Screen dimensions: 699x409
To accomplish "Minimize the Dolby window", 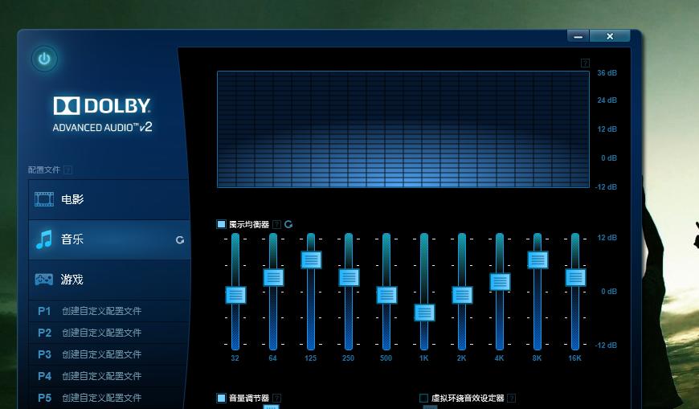I will pos(578,36).
